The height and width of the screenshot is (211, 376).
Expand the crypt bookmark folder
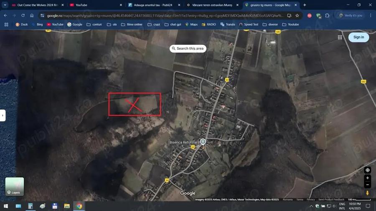click(154, 25)
